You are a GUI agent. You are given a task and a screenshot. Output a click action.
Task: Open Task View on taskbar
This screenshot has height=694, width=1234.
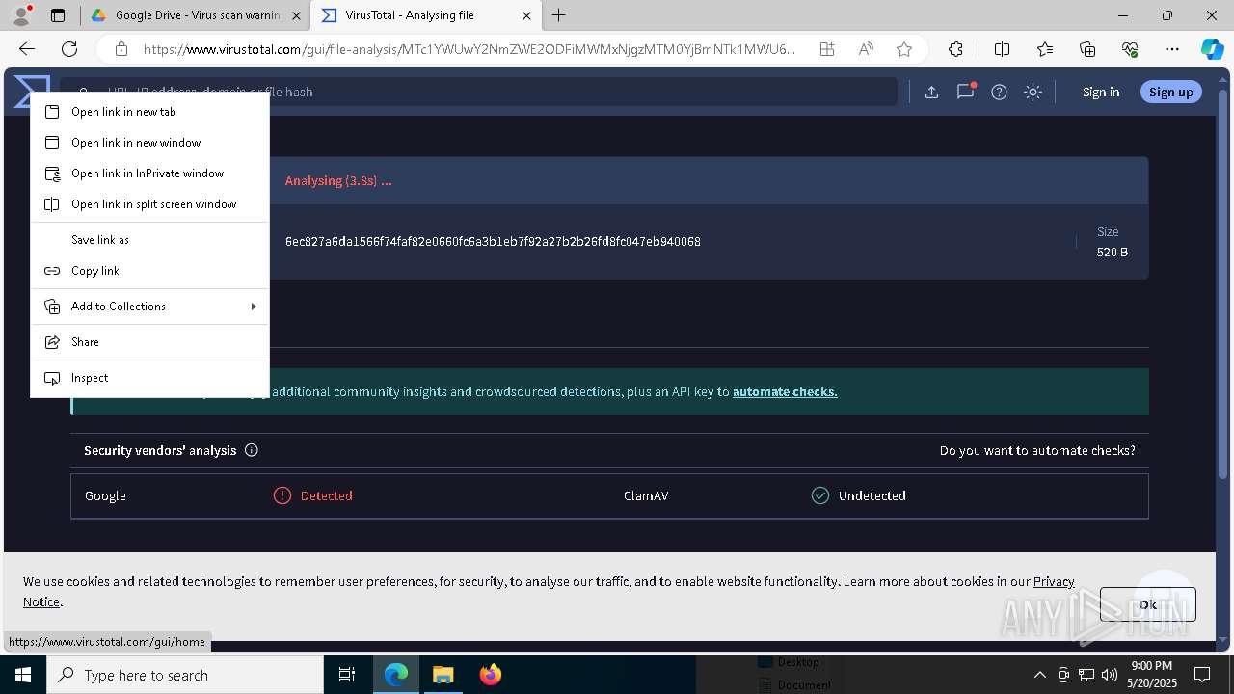point(347,675)
